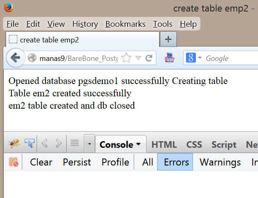Click the YouTube toolbar icon

pos(169,58)
